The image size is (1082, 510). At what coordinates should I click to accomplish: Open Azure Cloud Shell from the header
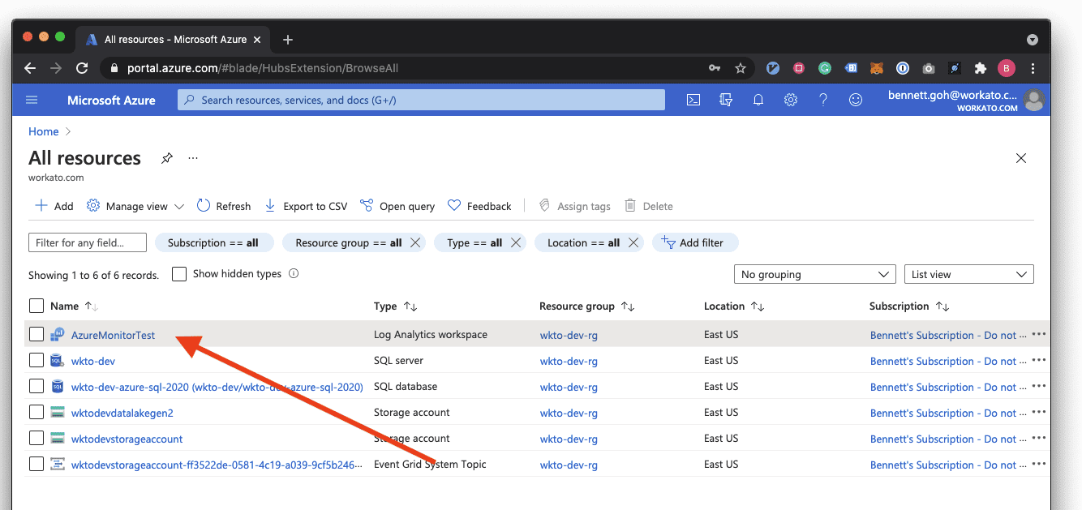tap(693, 100)
